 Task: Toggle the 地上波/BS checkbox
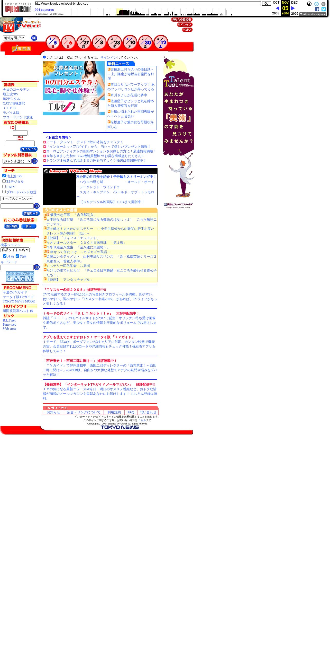pos(4,176)
